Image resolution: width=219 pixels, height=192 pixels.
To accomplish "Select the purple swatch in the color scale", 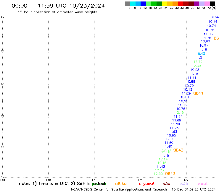I will 197,4.
